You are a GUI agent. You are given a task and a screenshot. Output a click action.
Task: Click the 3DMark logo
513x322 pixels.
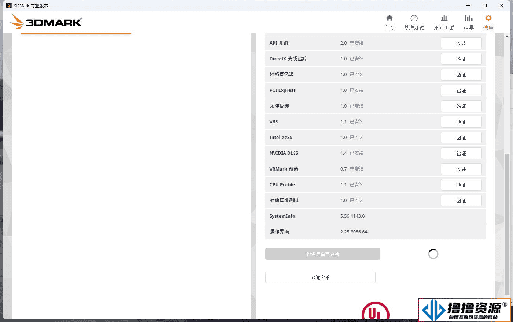(46, 22)
